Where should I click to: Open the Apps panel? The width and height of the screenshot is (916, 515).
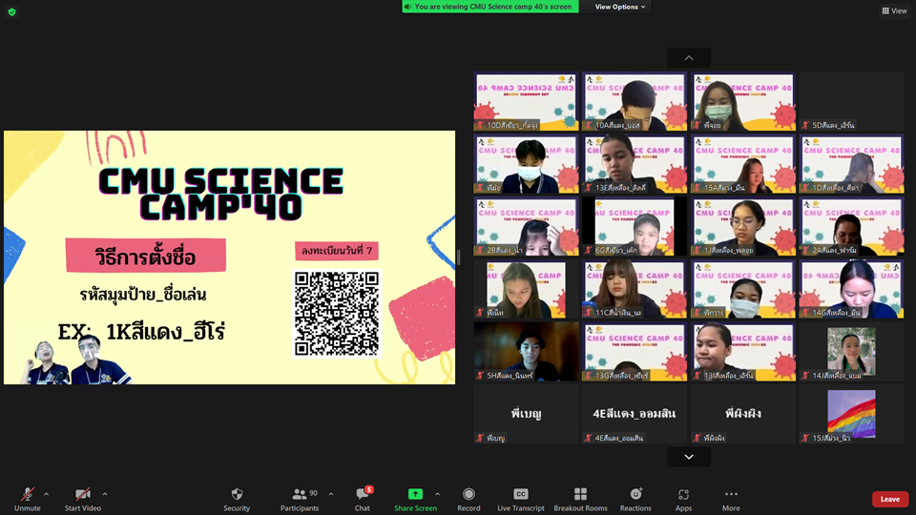click(x=683, y=494)
